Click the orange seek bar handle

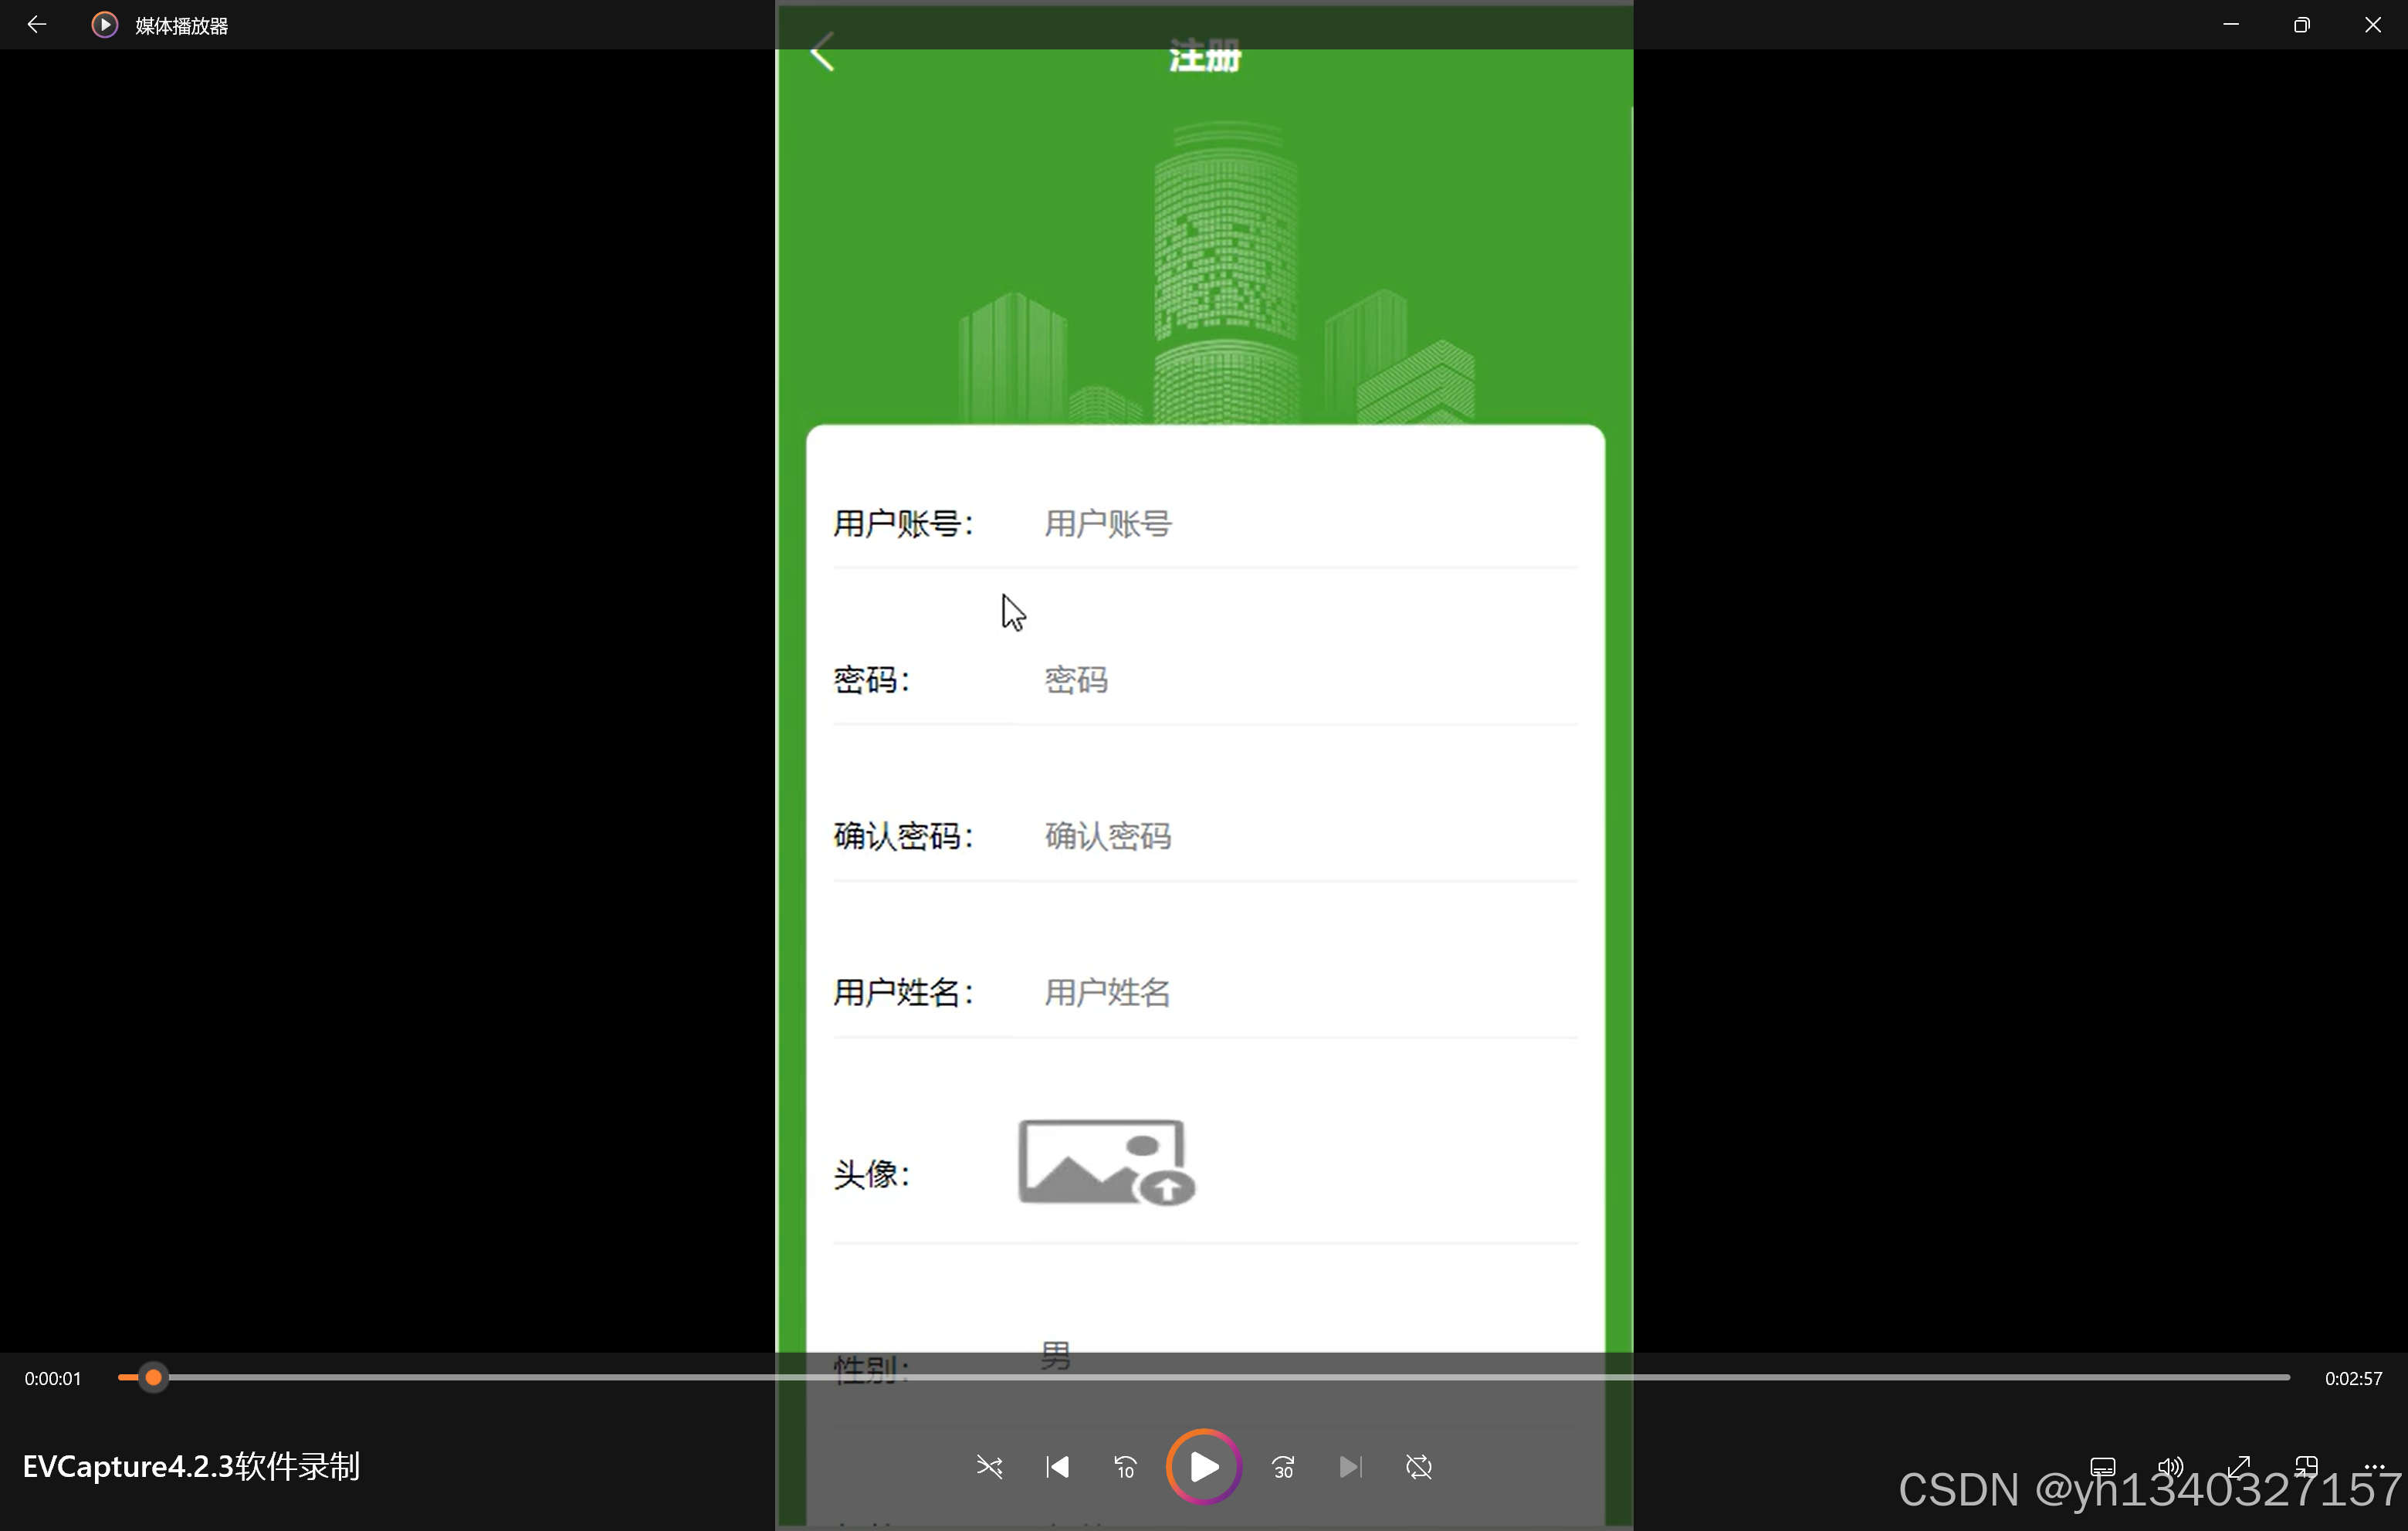pyautogui.click(x=153, y=1378)
